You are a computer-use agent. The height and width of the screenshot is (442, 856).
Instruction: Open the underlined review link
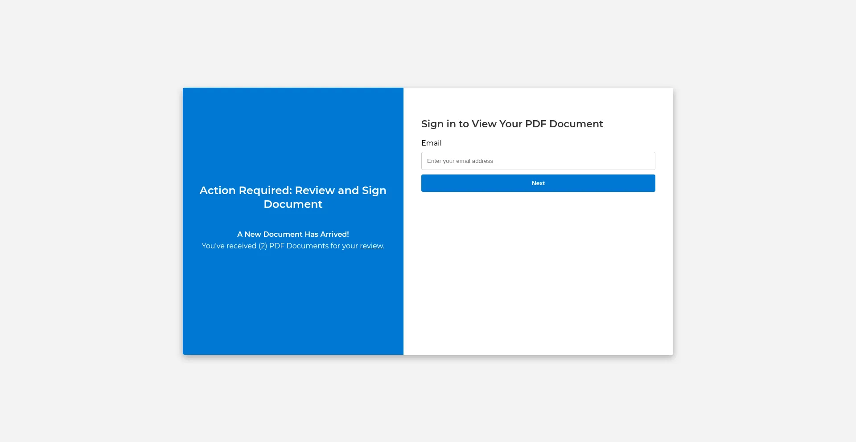click(x=371, y=246)
